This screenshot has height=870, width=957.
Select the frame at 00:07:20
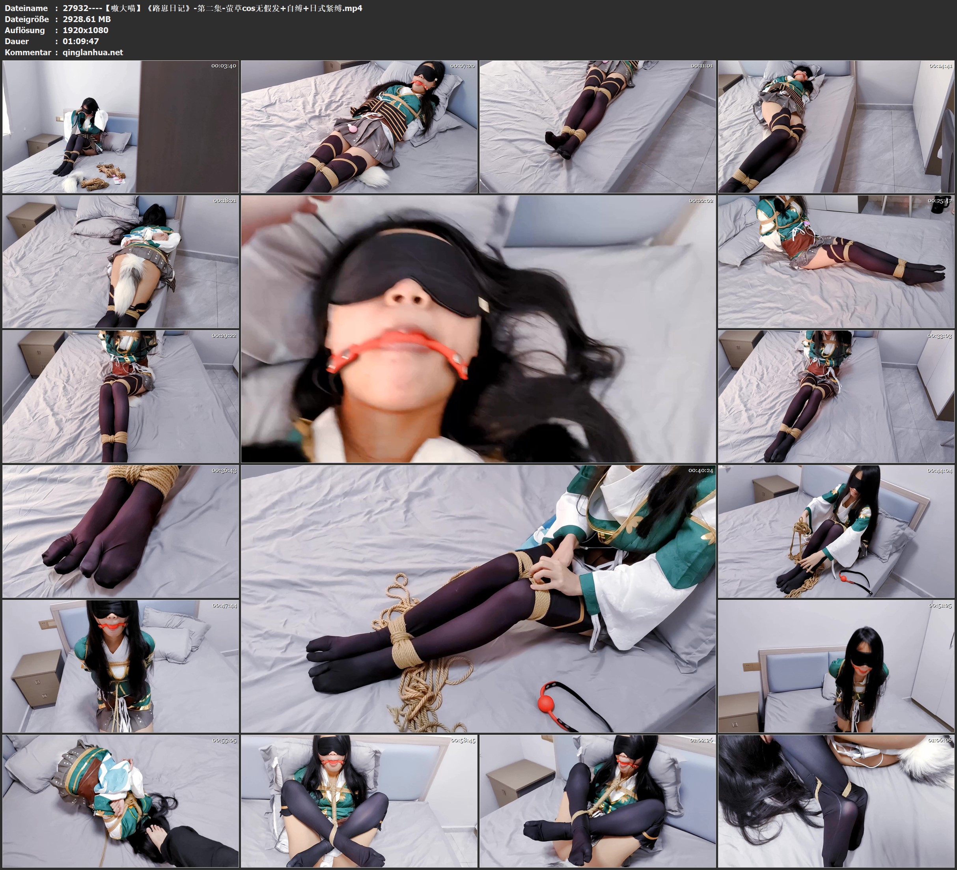(x=359, y=126)
